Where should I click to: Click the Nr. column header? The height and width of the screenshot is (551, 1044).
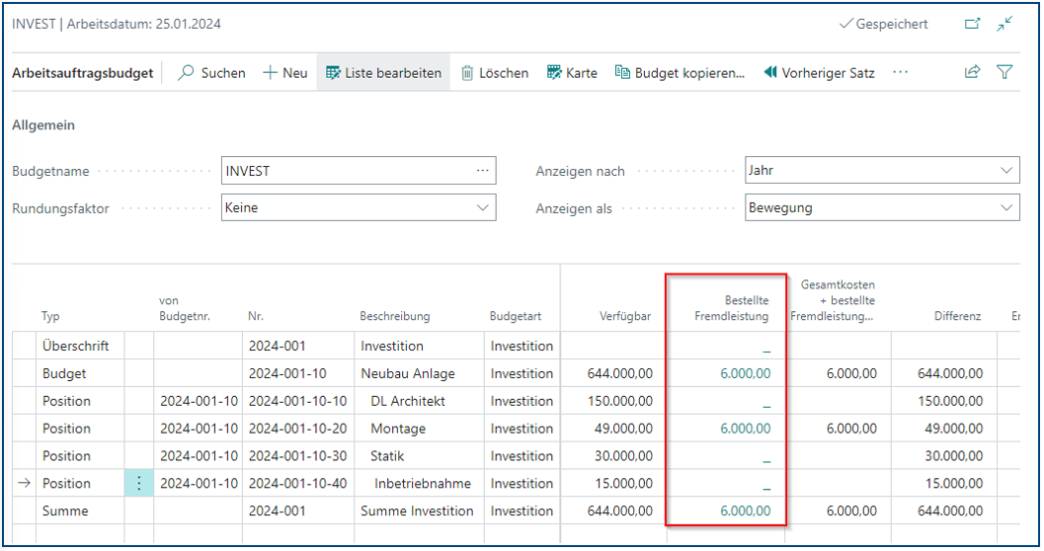(256, 316)
